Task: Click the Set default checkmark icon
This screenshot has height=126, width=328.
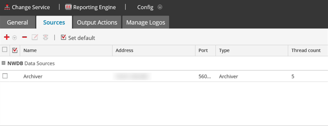Action: (63, 37)
